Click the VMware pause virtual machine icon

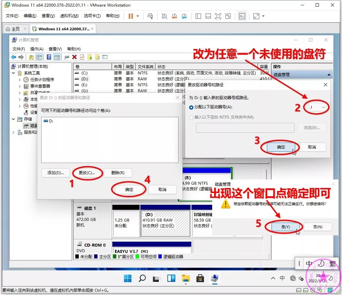(x=131, y=16)
